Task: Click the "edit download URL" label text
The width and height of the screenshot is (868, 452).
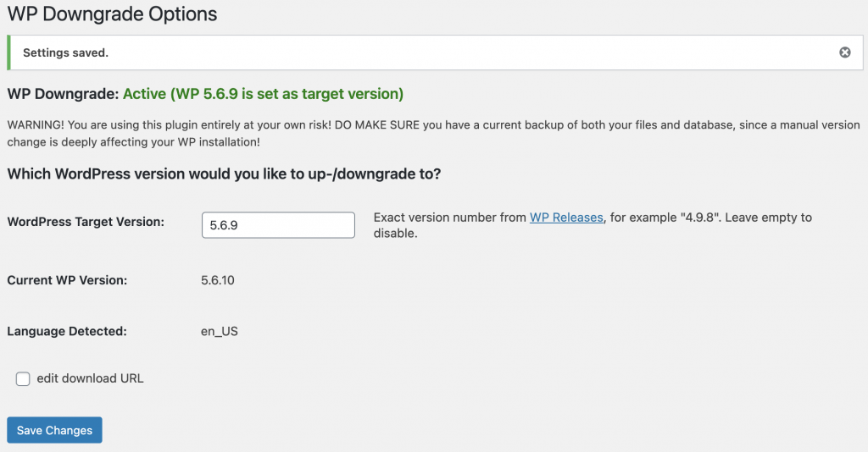Action: point(90,378)
